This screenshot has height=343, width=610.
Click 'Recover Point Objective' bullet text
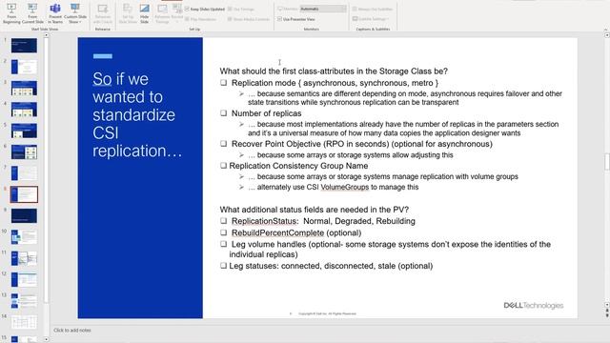coord(361,144)
